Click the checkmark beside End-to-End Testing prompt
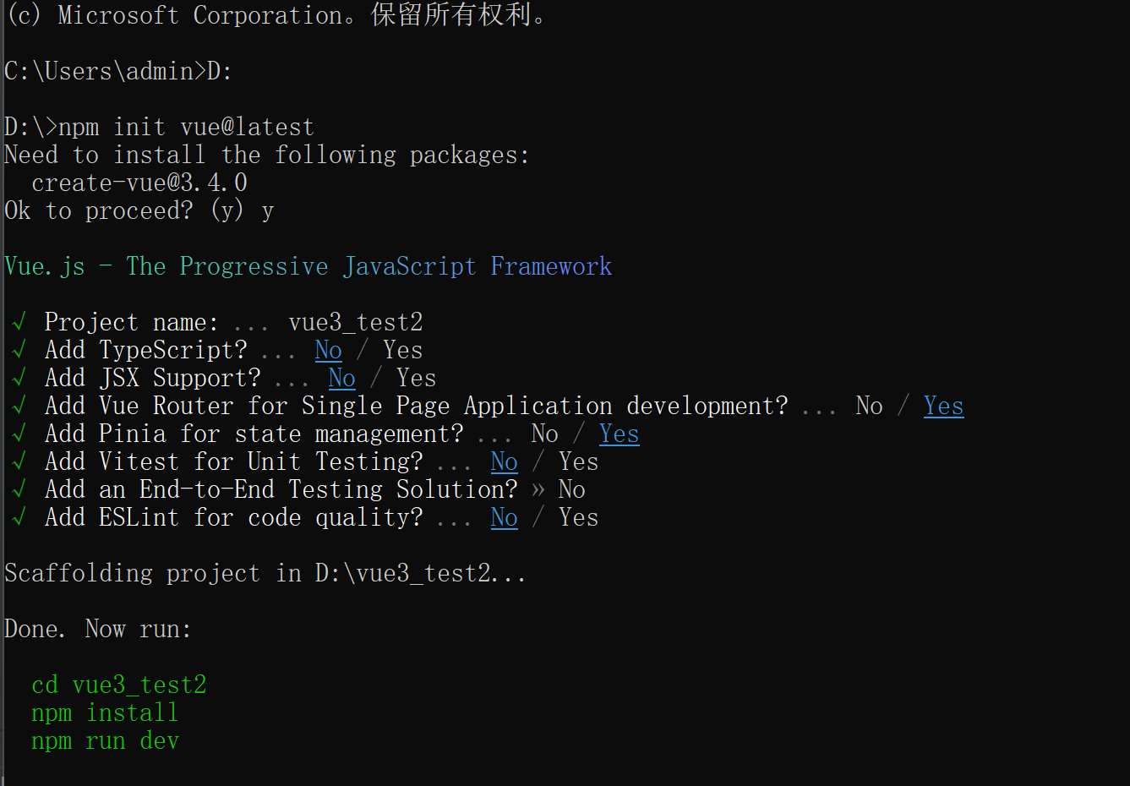 (x=19, y=490)
